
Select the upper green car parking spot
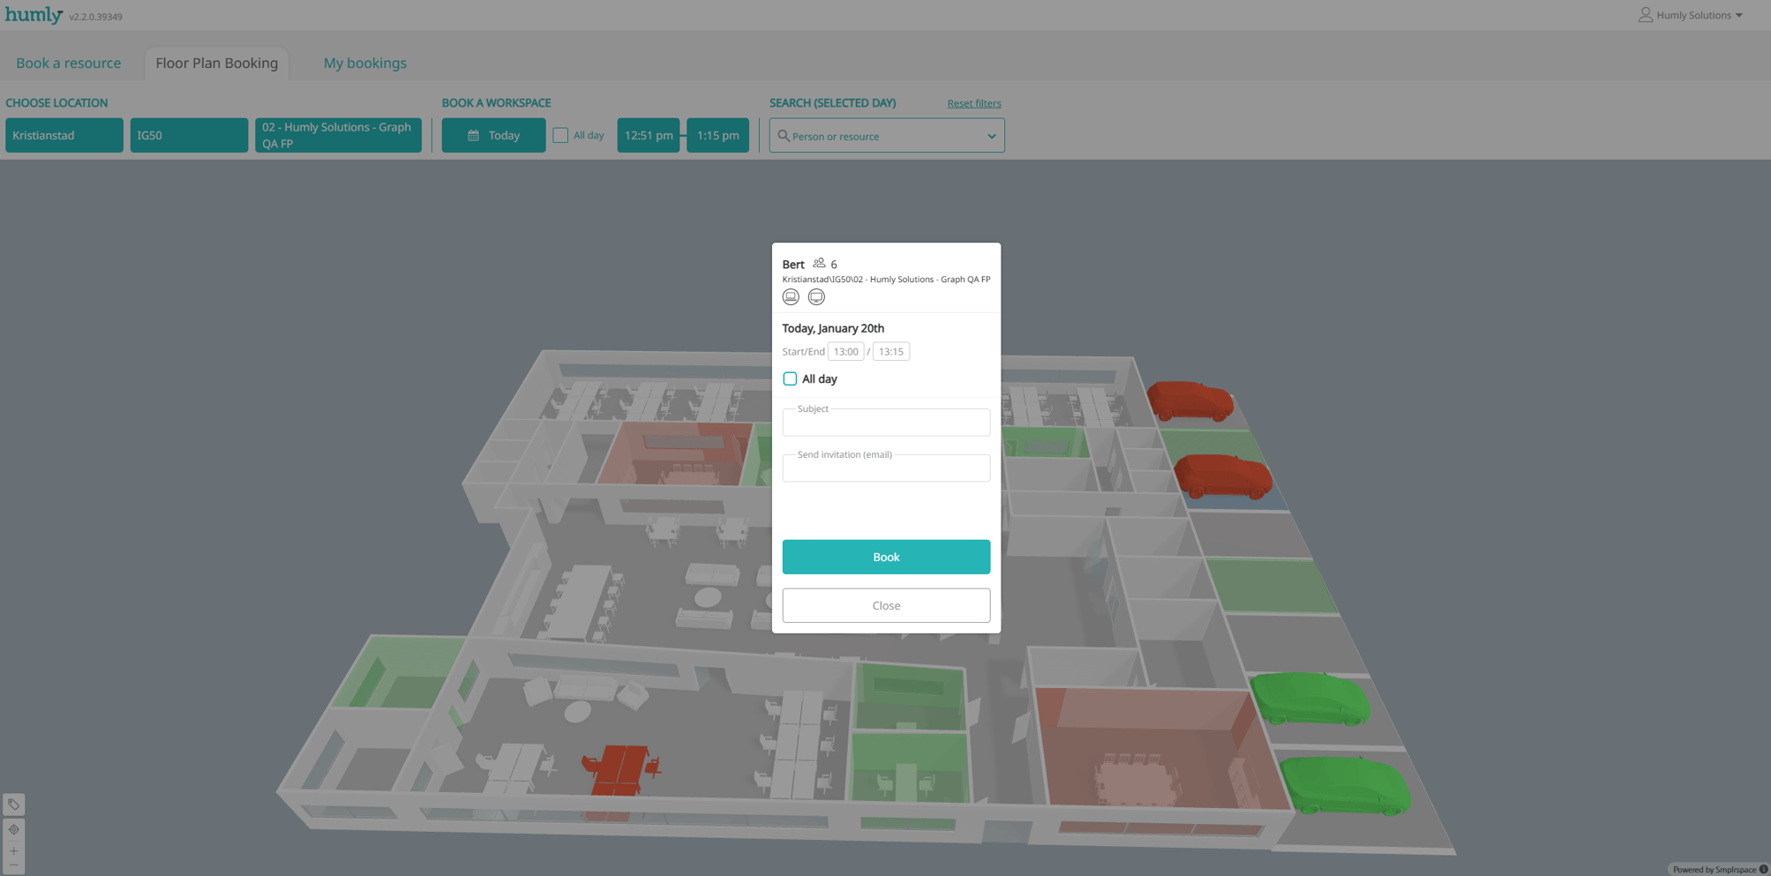tap(1310, 698)
